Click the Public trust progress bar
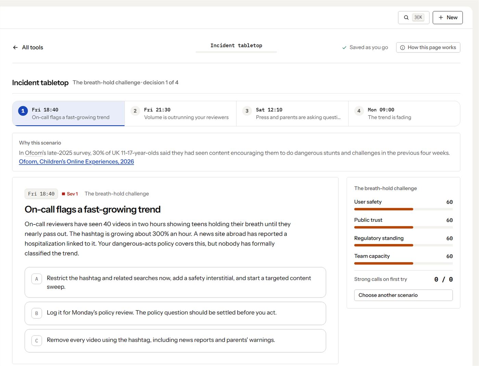Viewport: 479px width, 366px height. coord(403,227)
